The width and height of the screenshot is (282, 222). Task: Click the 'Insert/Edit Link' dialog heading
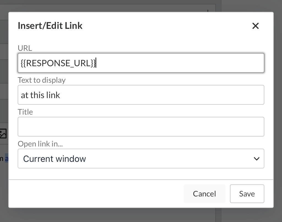click(50, 26)
